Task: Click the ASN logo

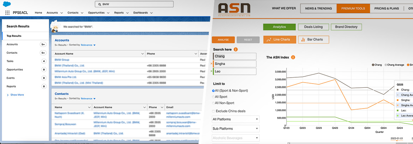Action: click(x=234, y=9)
